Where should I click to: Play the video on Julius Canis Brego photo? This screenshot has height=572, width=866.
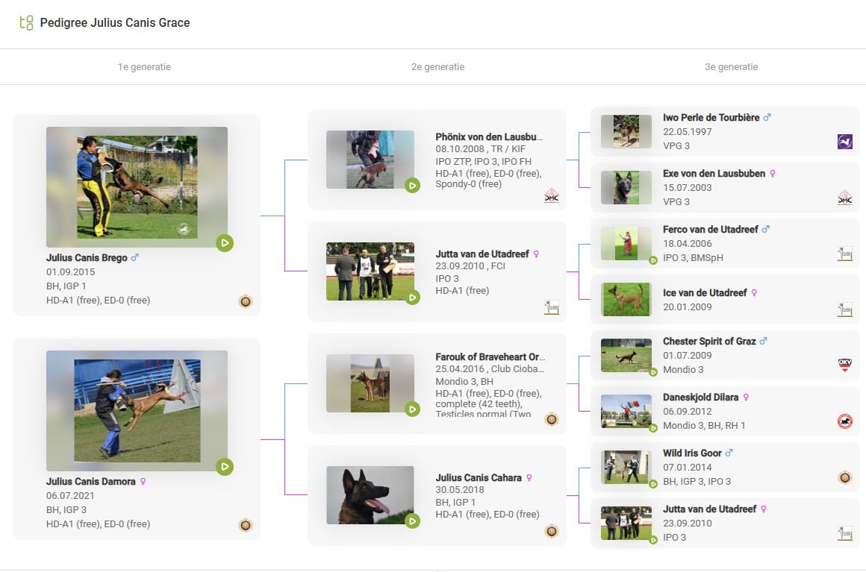tap(225, 242)
